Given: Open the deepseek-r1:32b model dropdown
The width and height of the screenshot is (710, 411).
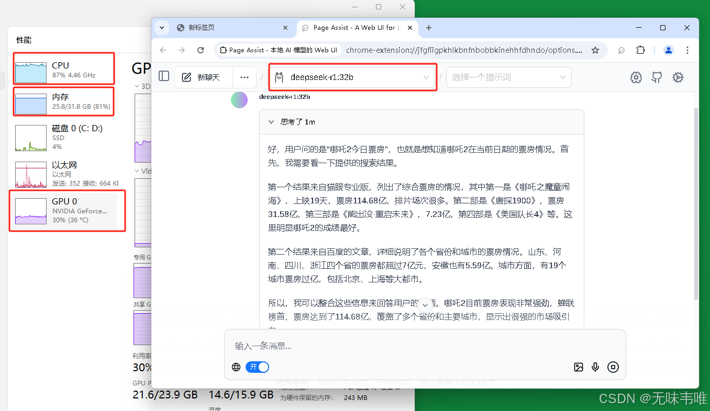Looking at the screenshot, I should point(352,77).
